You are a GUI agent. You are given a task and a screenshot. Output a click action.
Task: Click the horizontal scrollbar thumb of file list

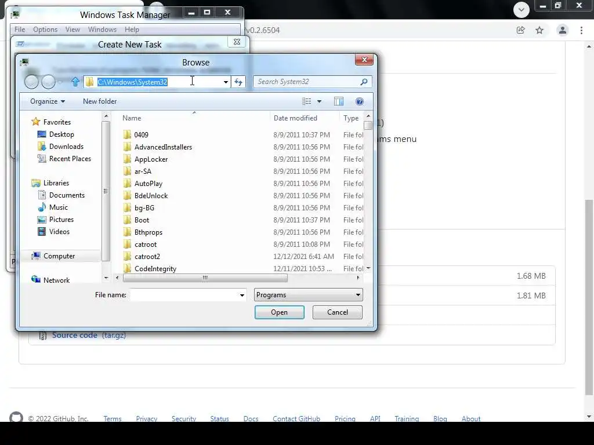coord(205,278)
